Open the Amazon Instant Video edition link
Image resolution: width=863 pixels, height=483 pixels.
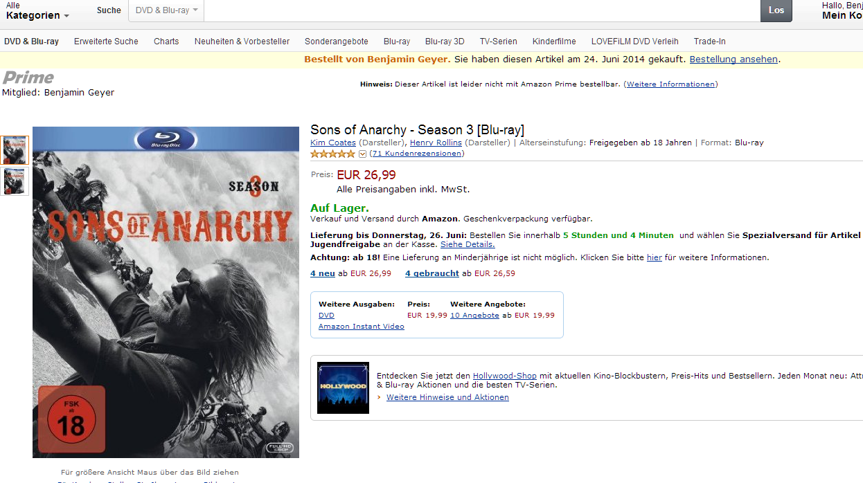coord(362,327)
